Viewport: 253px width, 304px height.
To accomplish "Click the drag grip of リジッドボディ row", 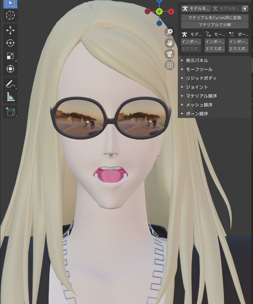I will click(247, 78).
